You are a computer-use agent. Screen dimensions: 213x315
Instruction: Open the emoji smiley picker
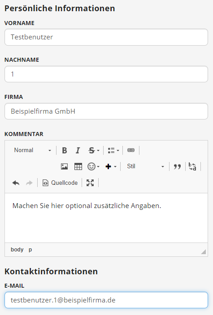click(x=93, y=166)
